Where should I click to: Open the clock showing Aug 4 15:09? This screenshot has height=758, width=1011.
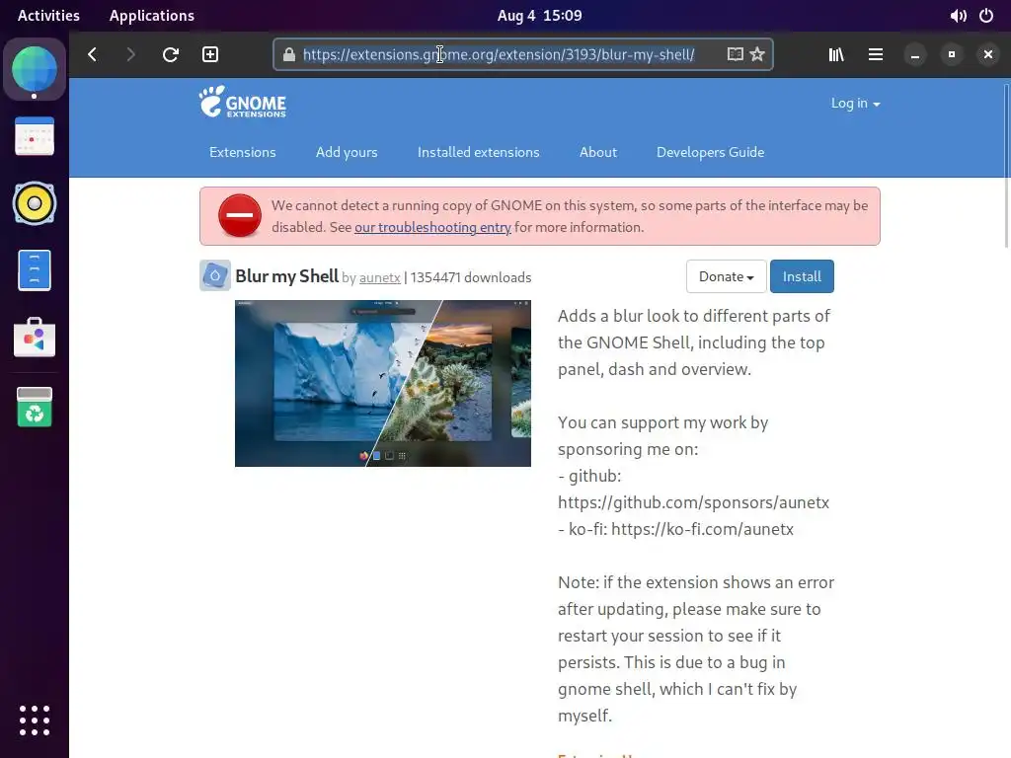(539, 16)
